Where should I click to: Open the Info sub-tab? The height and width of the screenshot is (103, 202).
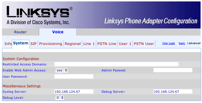pyautogui.click(x=8, y=44)
